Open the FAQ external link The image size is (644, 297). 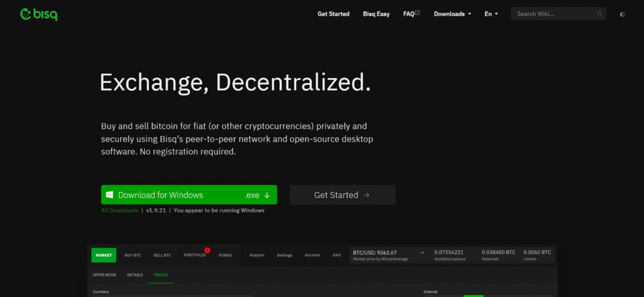point(411,14)
